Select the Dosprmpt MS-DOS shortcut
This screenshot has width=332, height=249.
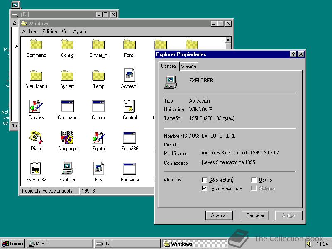click(x=67, y=137)
